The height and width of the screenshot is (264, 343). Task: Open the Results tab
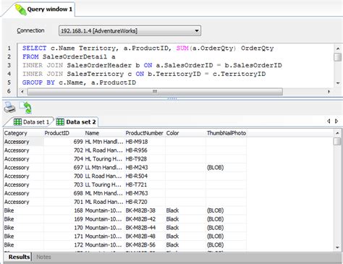[19, 257]
